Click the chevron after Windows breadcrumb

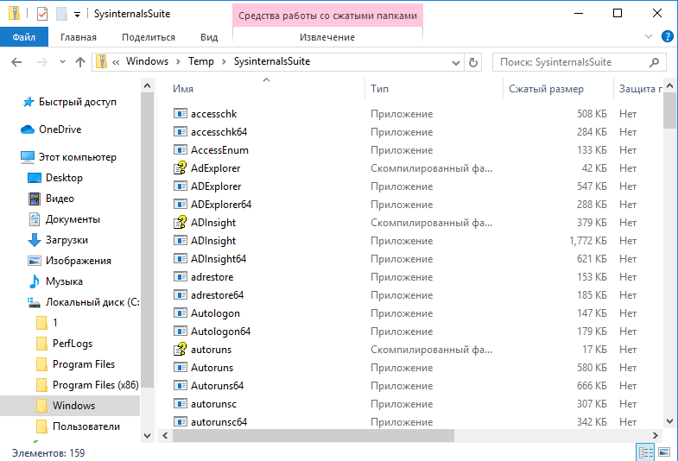[x=178, y=62]
